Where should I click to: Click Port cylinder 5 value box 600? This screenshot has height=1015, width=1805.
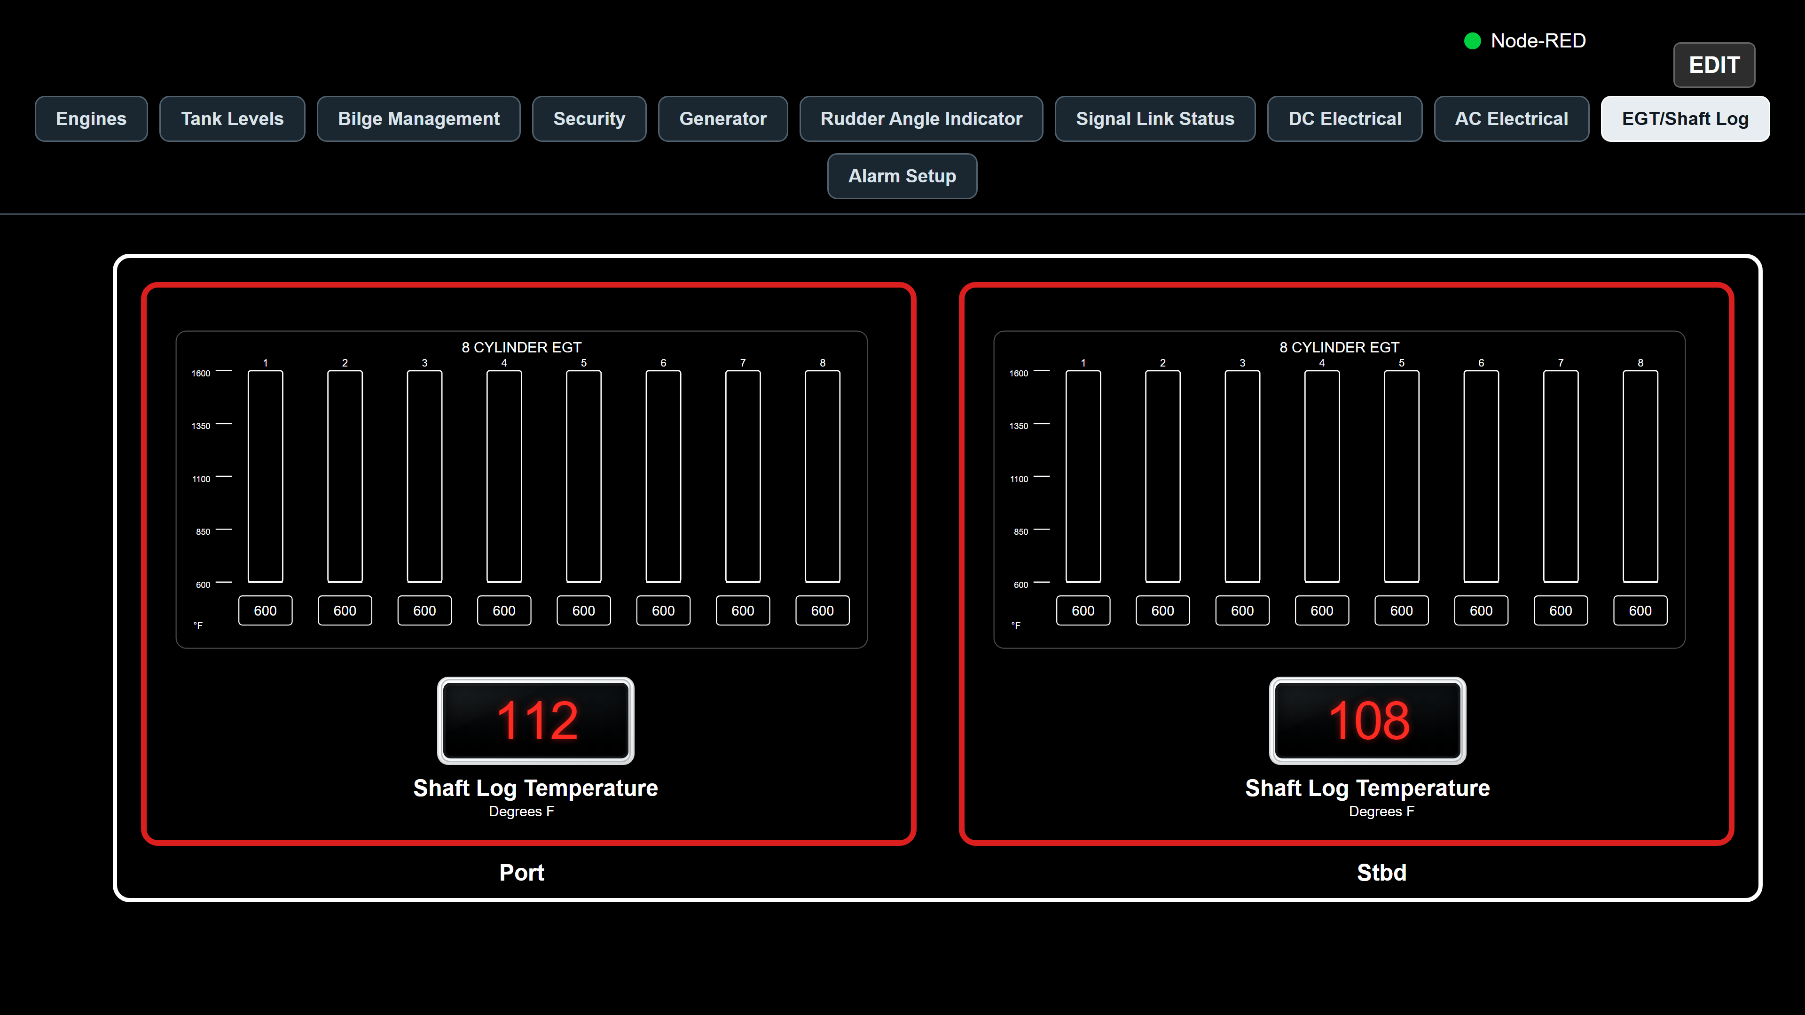pos(584,611)
